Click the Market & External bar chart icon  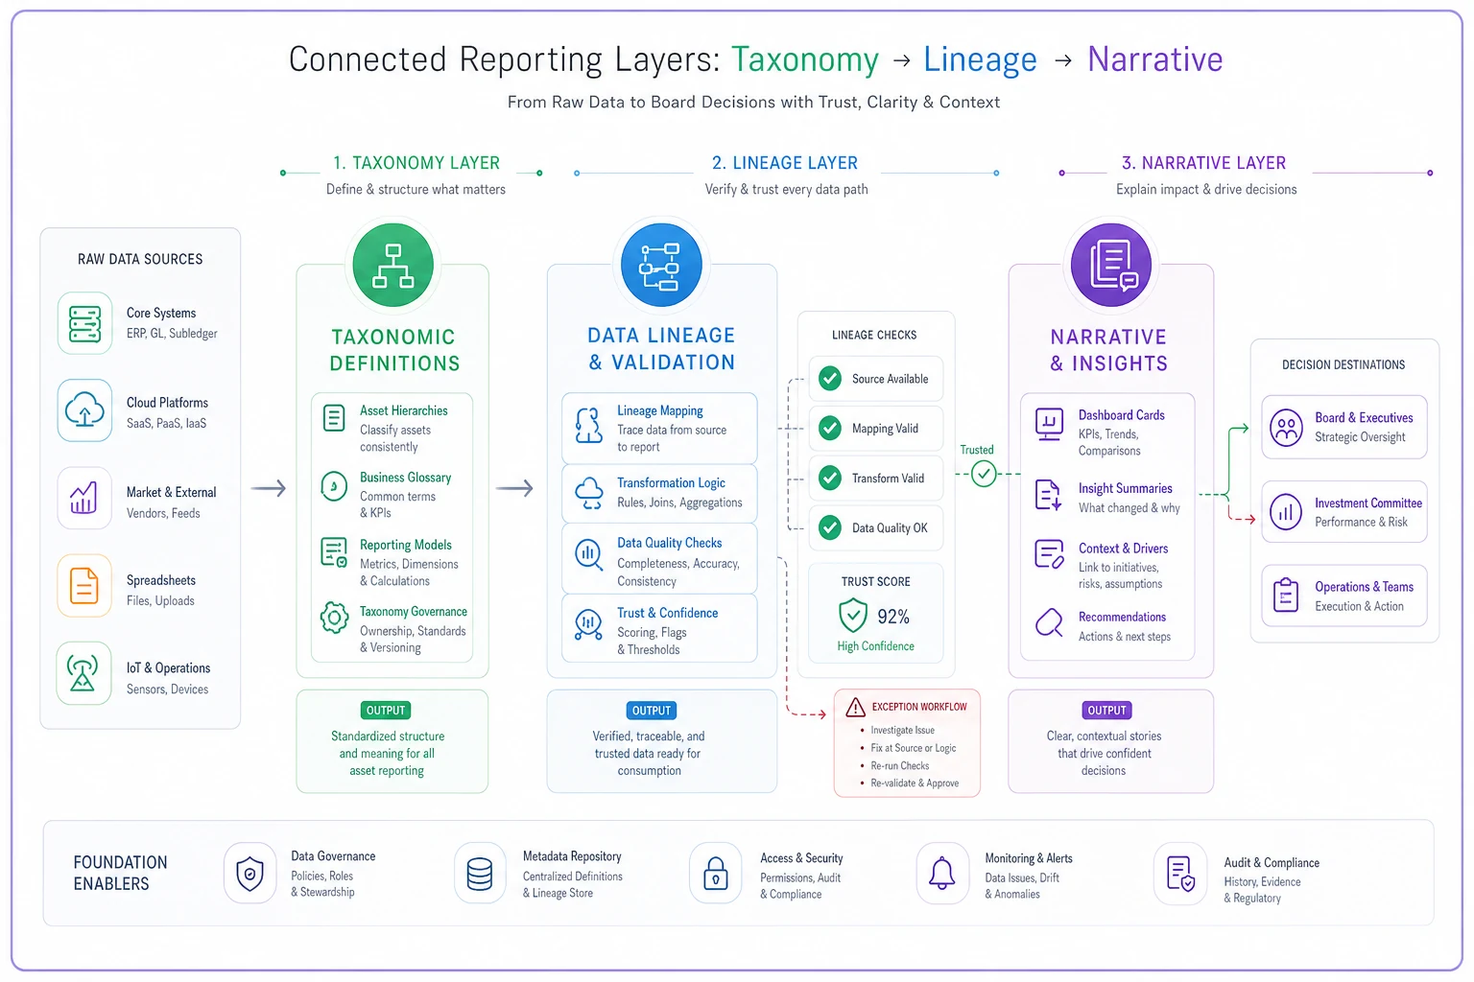click(x=84, y=499)
